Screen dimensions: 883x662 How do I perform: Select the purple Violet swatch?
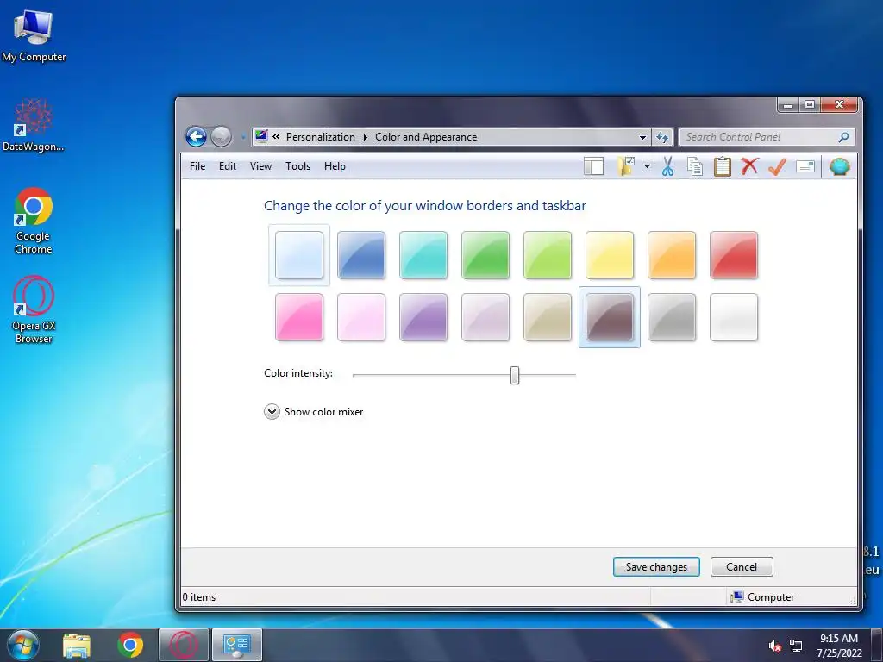[423, 317]
